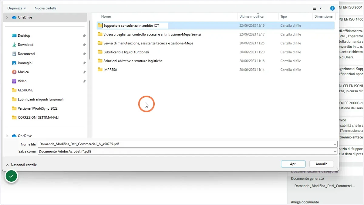Click Allega documento in background page
Viewport: 364px width, 205px height.
[x=305, y=202]
